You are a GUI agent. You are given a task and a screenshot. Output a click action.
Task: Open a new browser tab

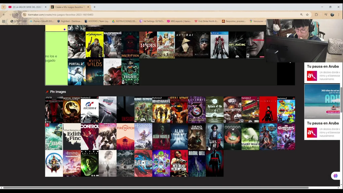94,7
